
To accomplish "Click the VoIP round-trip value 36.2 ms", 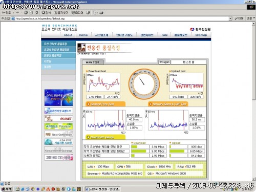I will [x=197, y=120].
